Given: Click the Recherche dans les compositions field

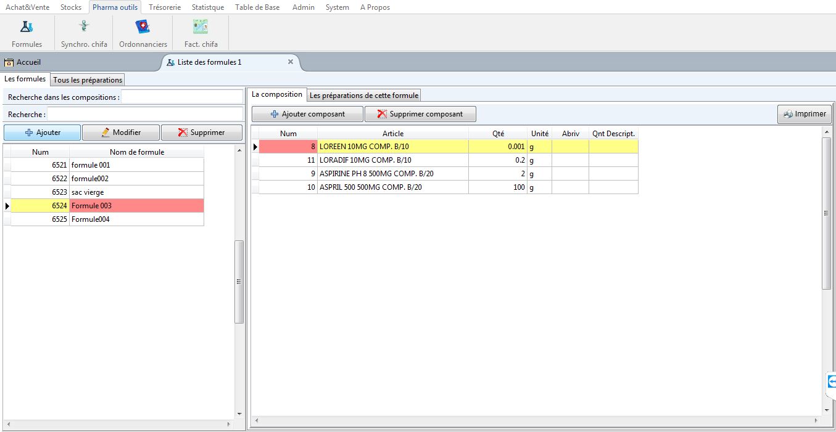Looking at the screenshot, I should coord(181,97).
